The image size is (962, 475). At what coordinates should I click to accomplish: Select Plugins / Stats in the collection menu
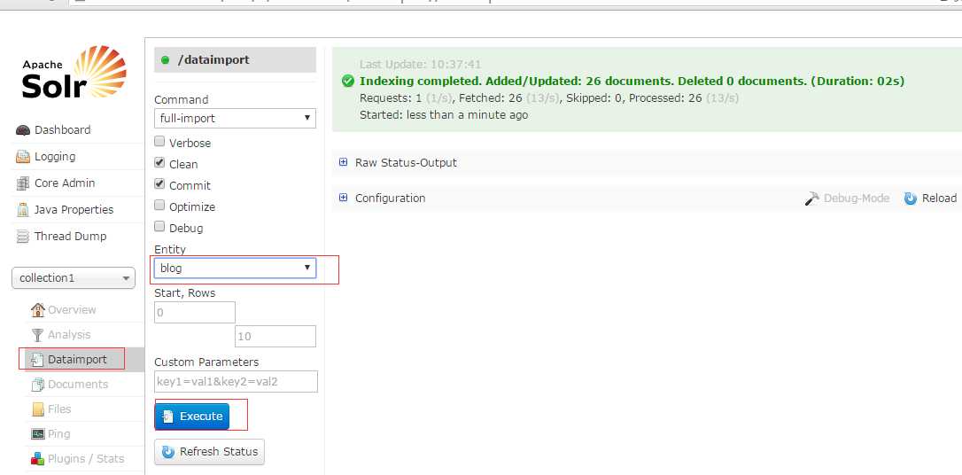(86, 458)
